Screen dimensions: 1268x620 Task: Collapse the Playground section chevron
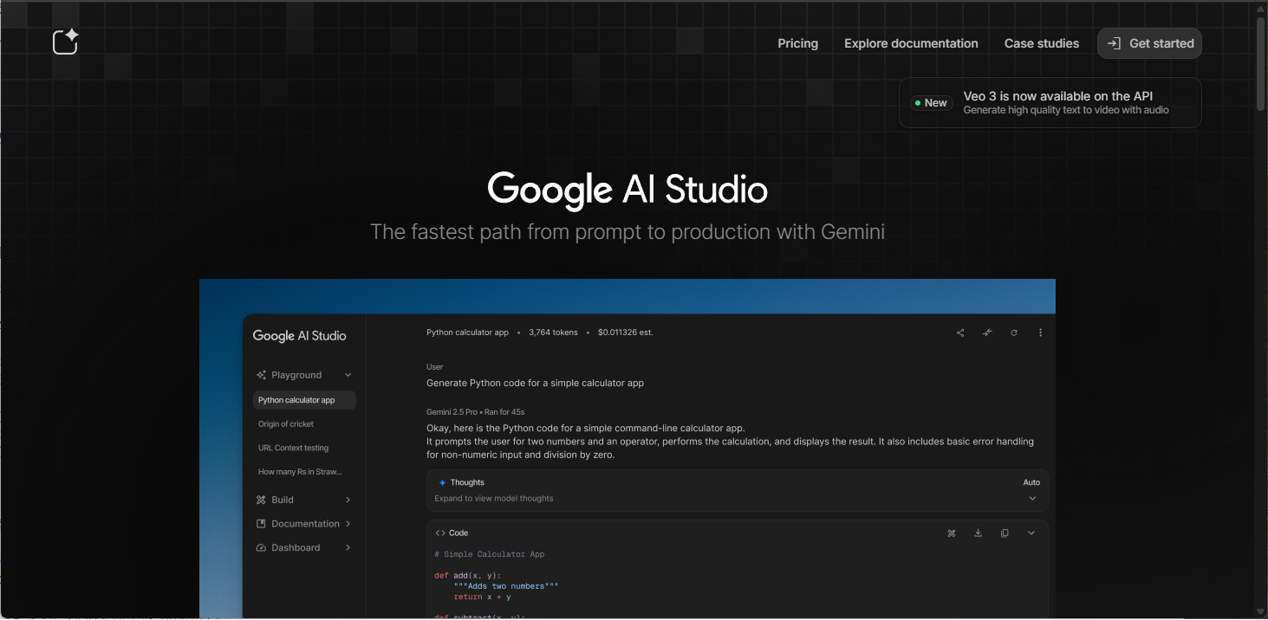pyautogui.click(x=348, y=375)
